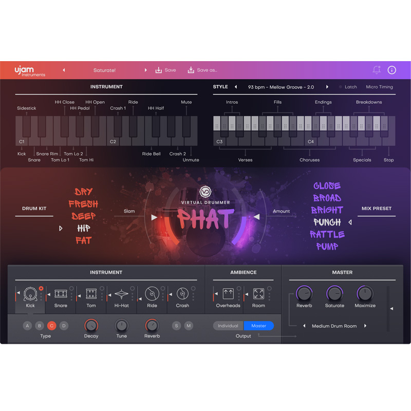Select kick type D

pyautogui.click(x=64, y=326)
